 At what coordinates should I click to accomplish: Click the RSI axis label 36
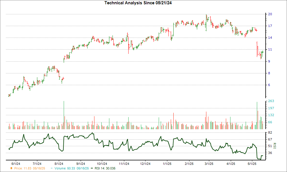point(270,153)
